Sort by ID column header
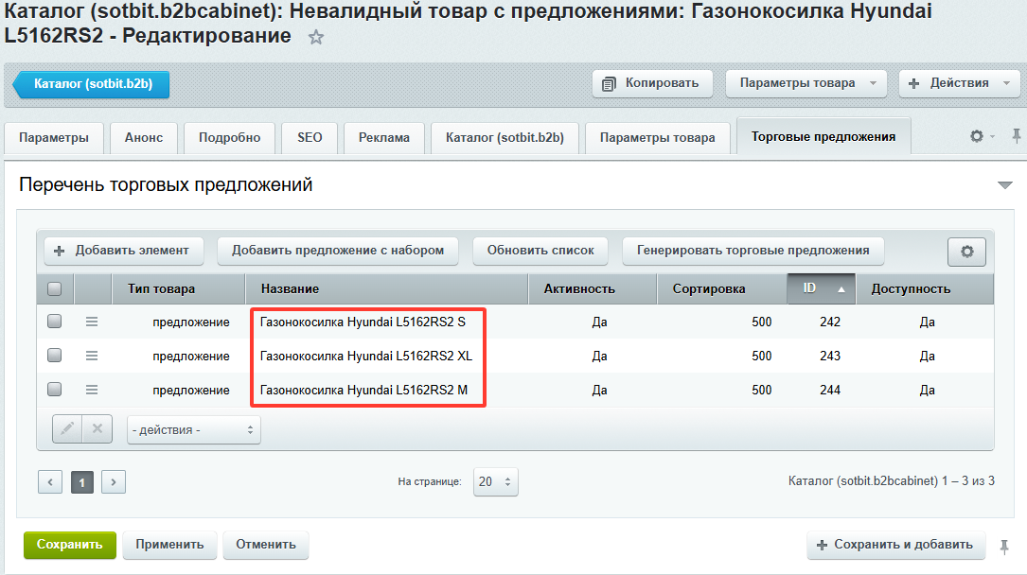The height and width of the screenshot is (575, 1027). click(822, 288)
